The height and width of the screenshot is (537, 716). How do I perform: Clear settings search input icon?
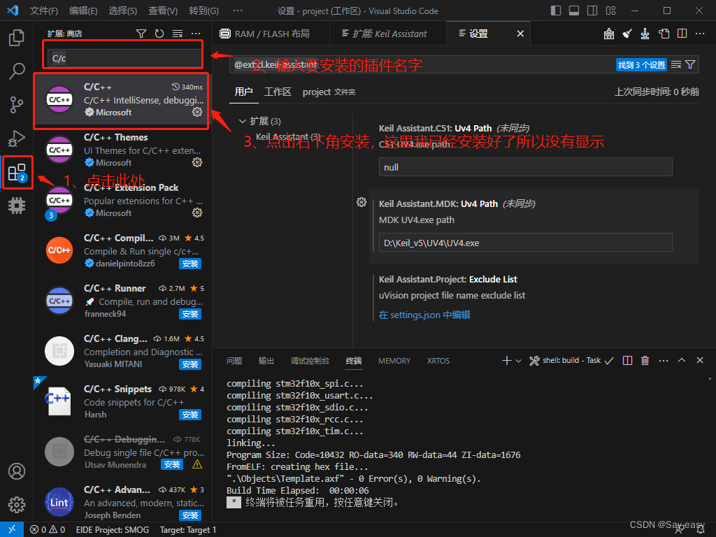676,65
